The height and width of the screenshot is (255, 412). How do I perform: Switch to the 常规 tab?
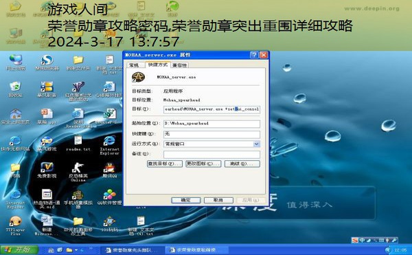(x=134, y=65)
